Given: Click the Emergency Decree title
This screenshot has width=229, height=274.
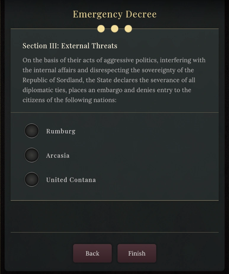Looking at the screenshot, I should pos(115,14).
